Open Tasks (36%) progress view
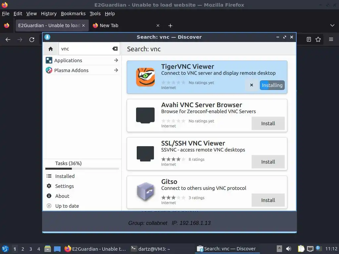This screenshot has height=254, width=339. [82, 165]
